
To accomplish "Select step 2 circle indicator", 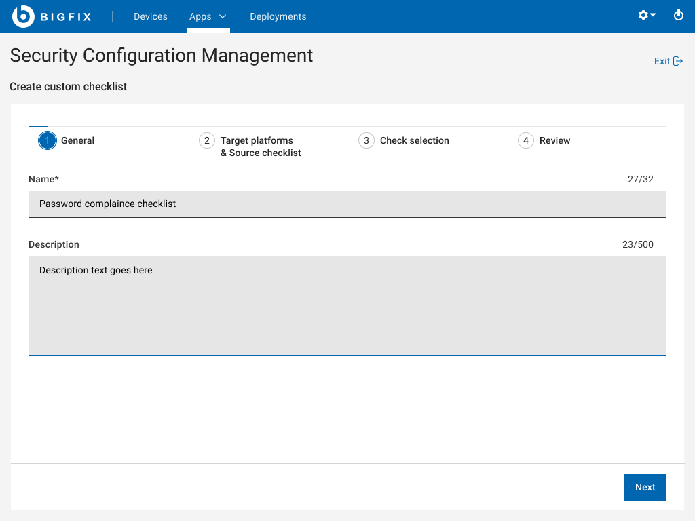I will (x=207, y=141).
